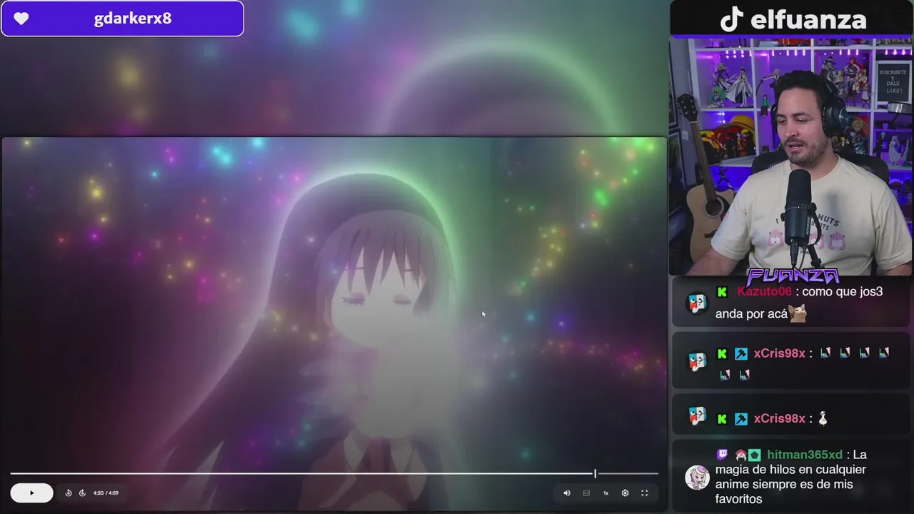The width and height of the screenshot is (914, 514).
Task: Click the 4:30 / 4:59 time display
Action: 106,493
